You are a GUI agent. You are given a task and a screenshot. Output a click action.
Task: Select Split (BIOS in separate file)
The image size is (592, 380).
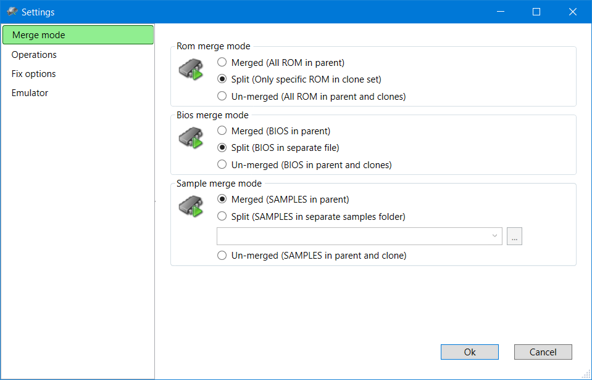(x=222, y=148)
